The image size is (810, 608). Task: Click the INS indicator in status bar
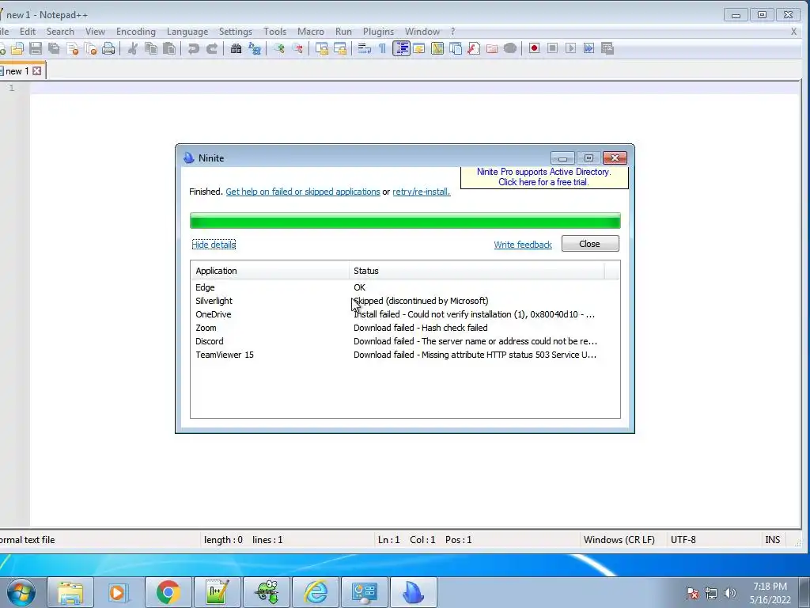(772, 540)
